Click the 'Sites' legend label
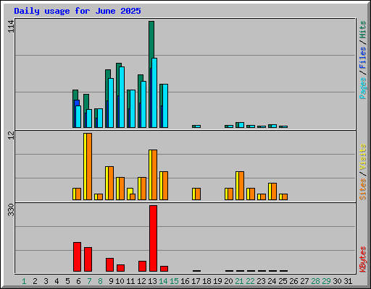Screen dimensions: 371x289 pos(362,189)
